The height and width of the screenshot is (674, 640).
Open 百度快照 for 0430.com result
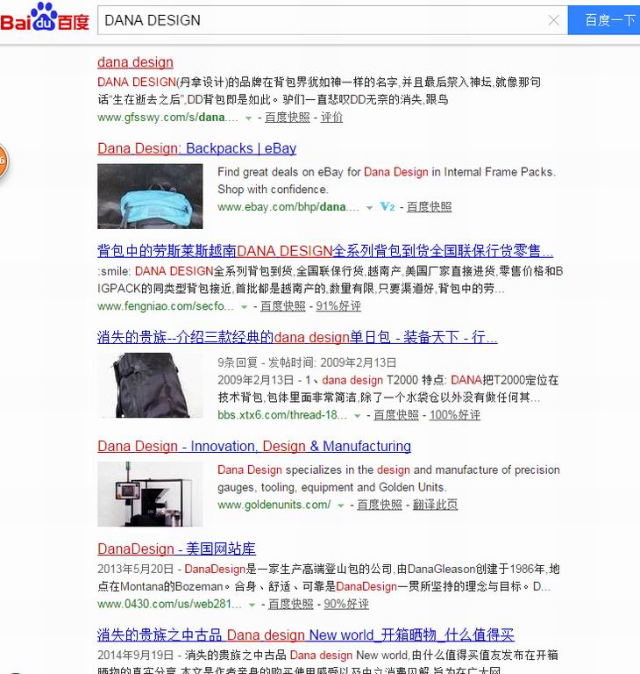click(291, 604)
